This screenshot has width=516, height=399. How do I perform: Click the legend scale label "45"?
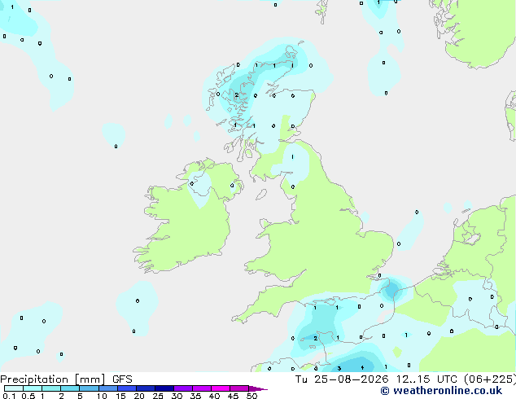(233, 396)
